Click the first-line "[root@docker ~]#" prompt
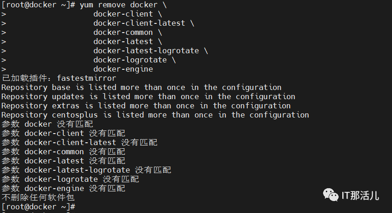Screen dimensions: 392x213 coord(38,5)
